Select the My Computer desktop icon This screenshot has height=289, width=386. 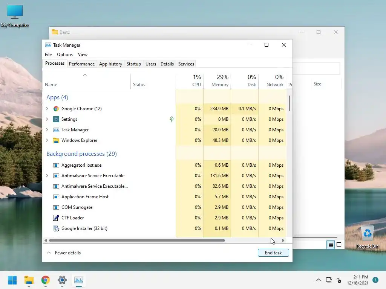(15, 15)
